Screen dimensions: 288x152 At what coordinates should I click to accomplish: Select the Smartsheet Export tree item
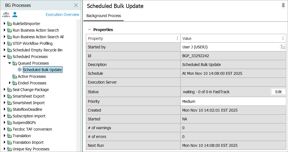tap(28, 96)
